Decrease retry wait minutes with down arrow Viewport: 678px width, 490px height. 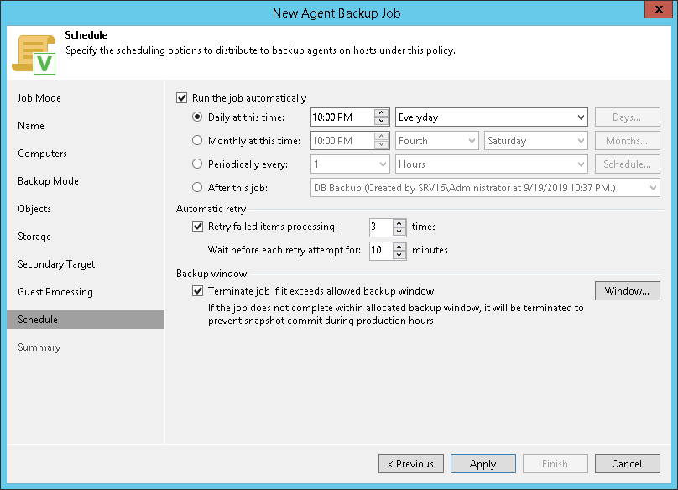pyautogui.click(x=399, y=253)
